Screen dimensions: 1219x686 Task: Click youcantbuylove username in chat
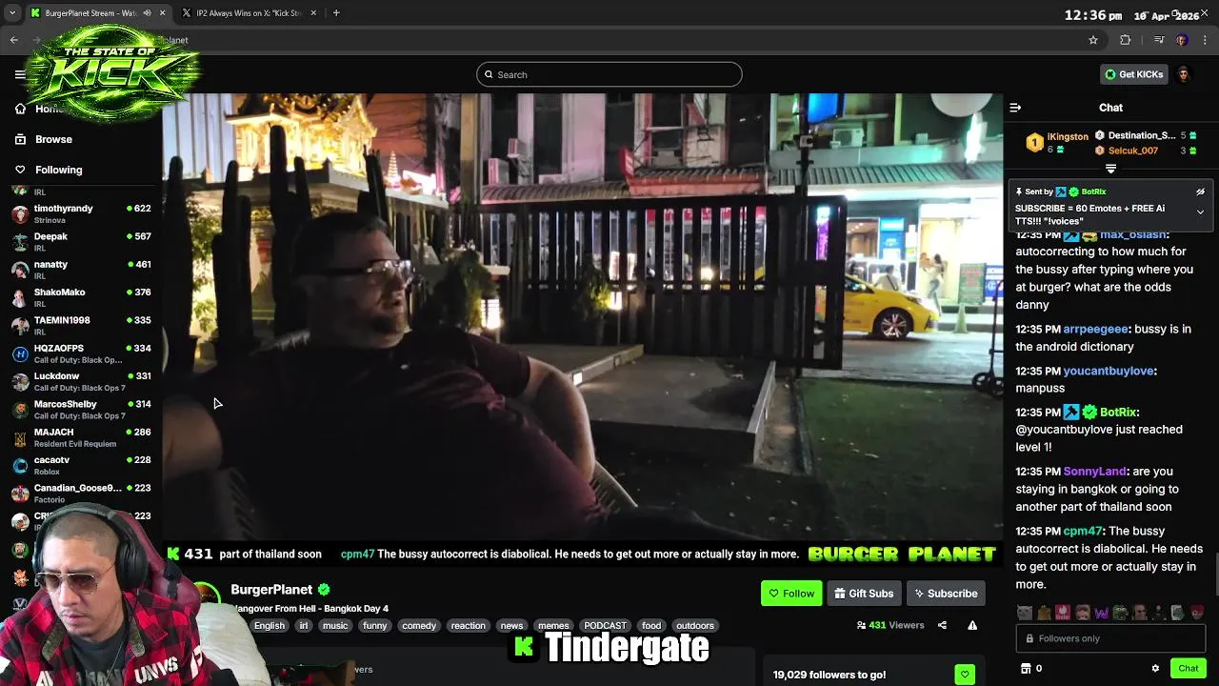click(1109, 371)
